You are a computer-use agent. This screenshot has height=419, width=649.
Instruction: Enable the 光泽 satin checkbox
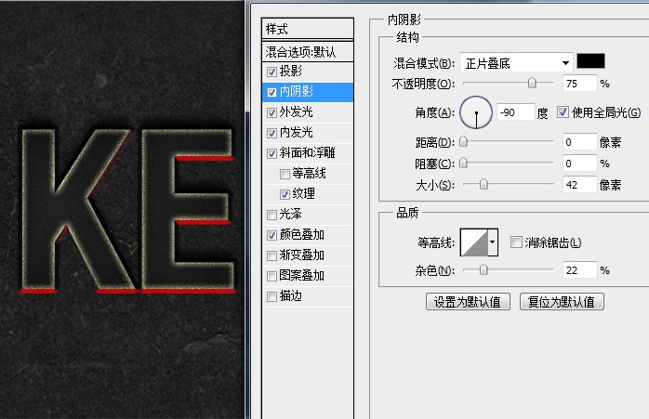(x=272, y=215)
